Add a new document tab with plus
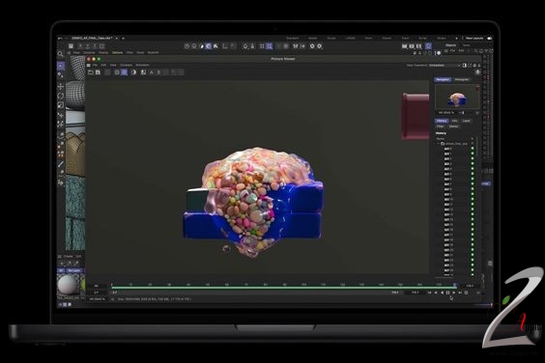The image size is (545, 363). (123, 39)
